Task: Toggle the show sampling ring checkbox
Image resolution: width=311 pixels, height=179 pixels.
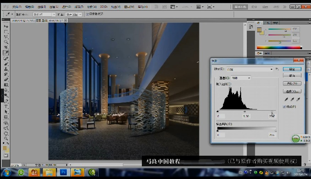Action: pyautogui.click(x=88, y=14)
